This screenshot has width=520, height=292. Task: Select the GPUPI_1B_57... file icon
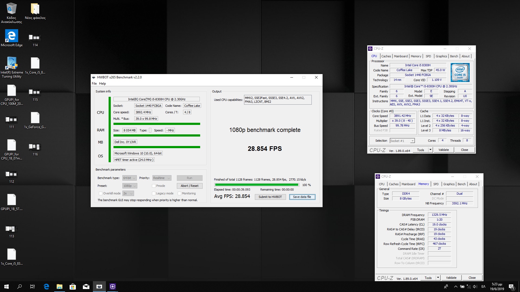tap(12, 202)
